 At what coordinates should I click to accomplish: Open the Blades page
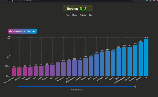click(x=75, y=15)
